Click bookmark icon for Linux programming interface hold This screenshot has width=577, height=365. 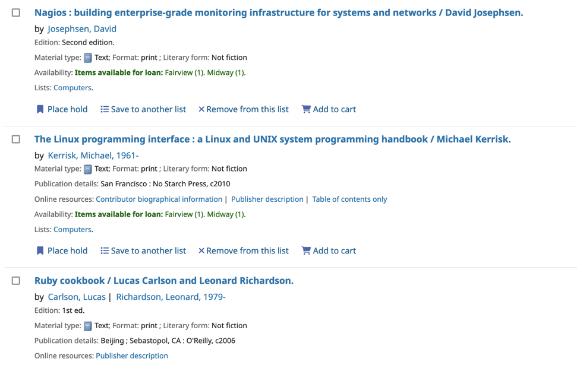click(x=40, y=250)
